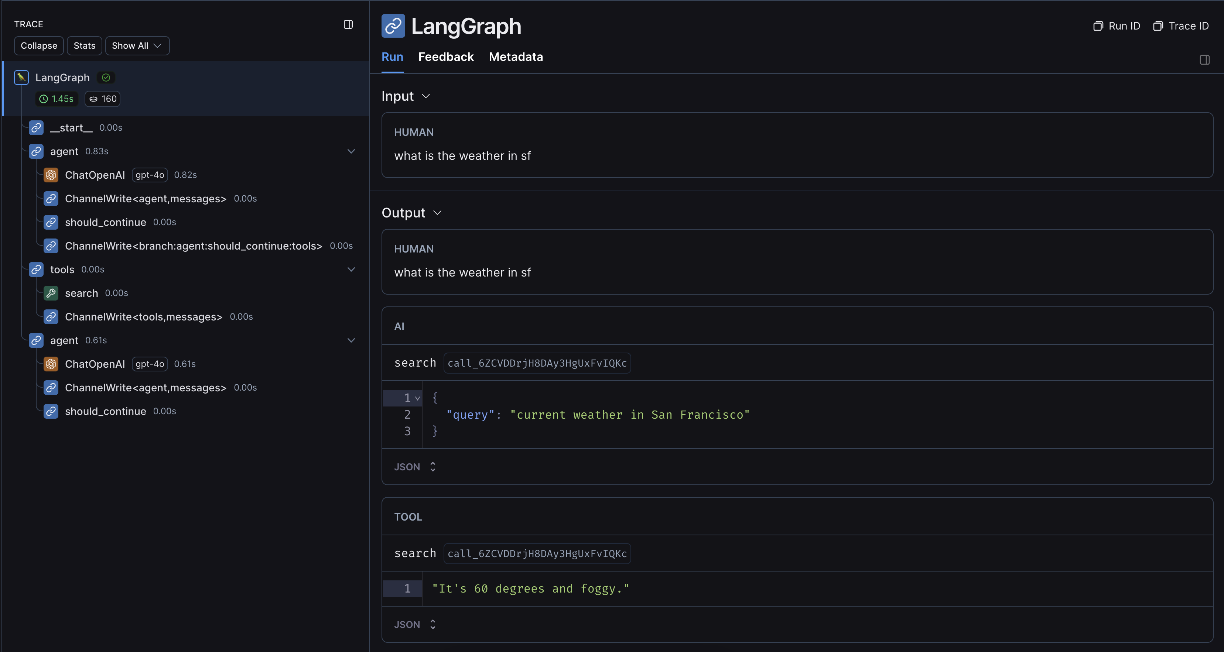Image resolution: width=1224 pixels, height=652 pixels.
Task: Toggle JSON view for the search call arguments
Action: (x=414, y=467)
